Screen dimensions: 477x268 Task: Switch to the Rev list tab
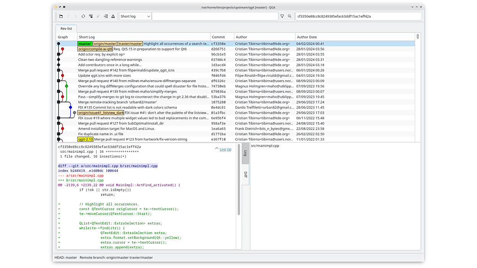click(x=66, y=29)
